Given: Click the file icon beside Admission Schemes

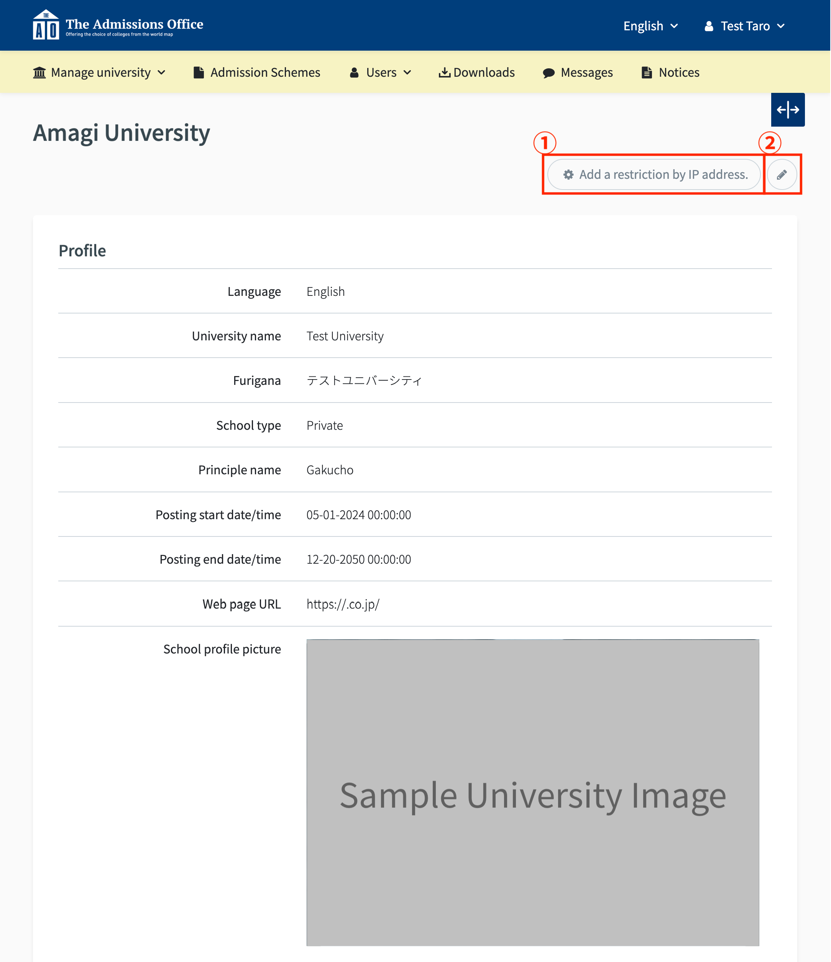Looking at the screenshot, I should coord(199,73).
